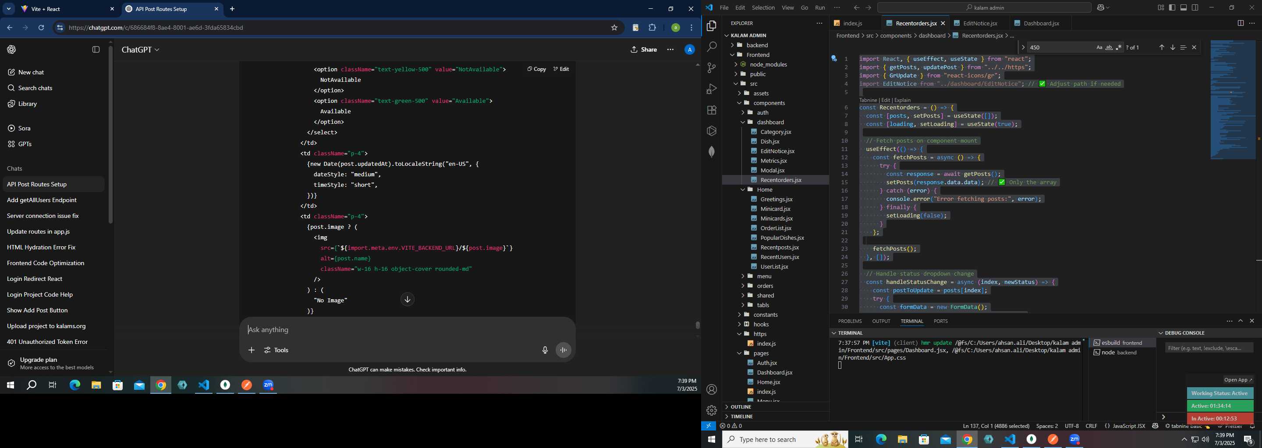Screen dimensions: 1262x448
Task: Open the ChatGPT conversation options three dots
Action: click(670, 49)
